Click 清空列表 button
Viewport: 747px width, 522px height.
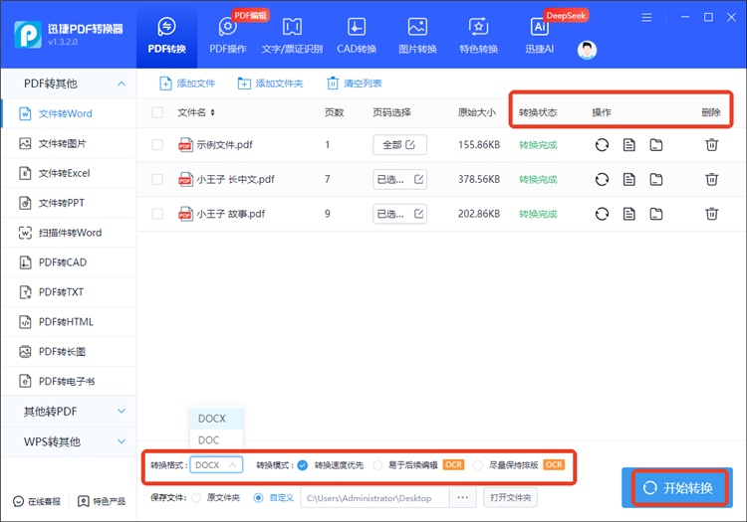tap(355, 84)
